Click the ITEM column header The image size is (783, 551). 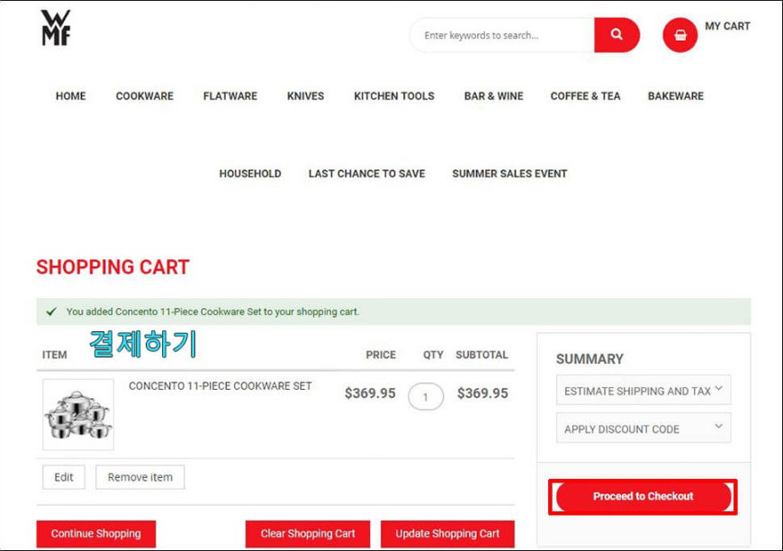tap(54, 355)
